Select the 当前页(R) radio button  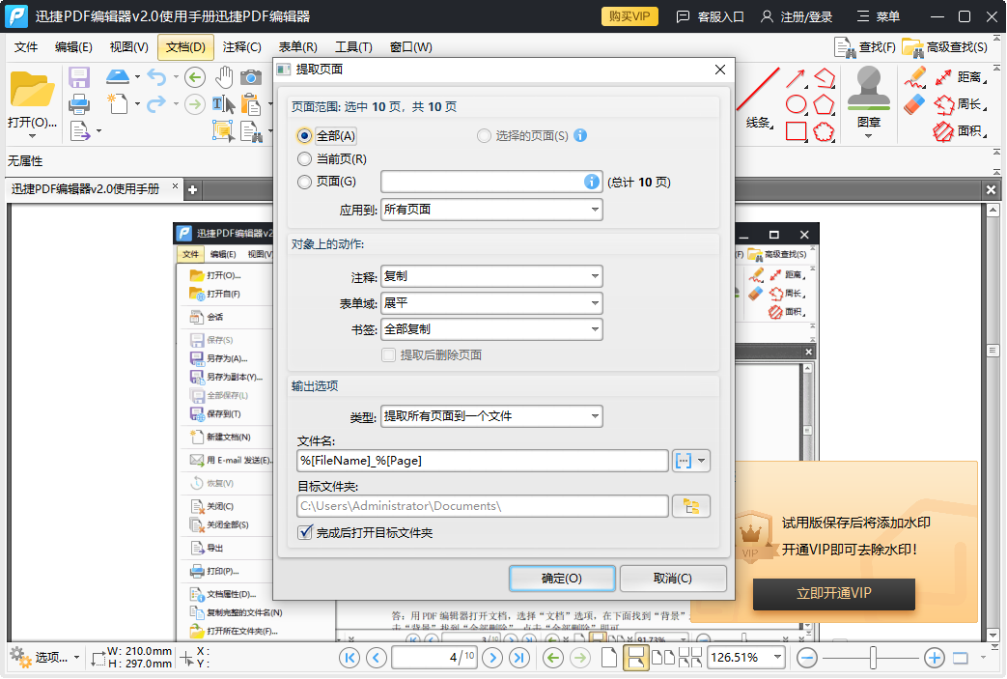click(305, 159)
